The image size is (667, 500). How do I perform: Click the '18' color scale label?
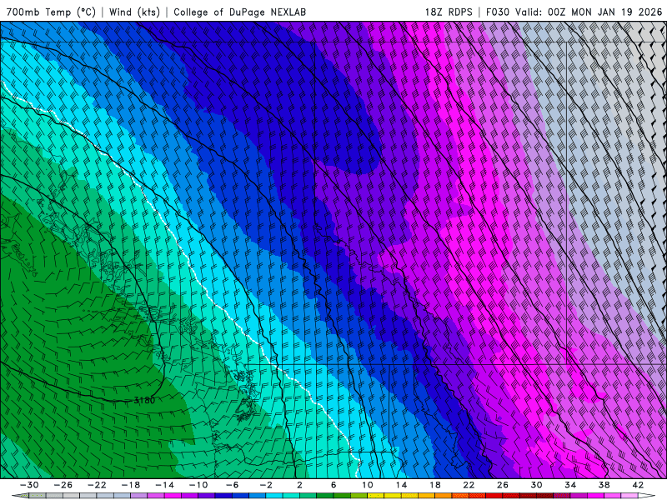[435, 485]
